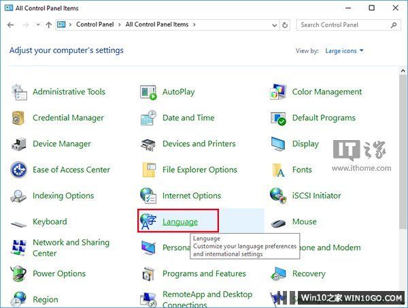Screen dimensions: 408x308
Task: Open the Language icon
Action: click(148, 222)
